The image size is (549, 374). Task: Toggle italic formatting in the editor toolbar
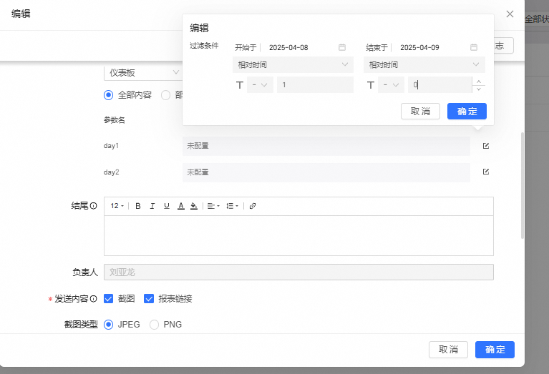point(152,206)
